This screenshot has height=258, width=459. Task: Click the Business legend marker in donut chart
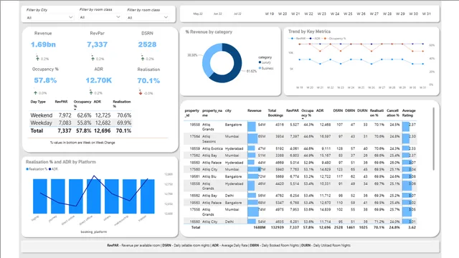[x=260, y=68]
